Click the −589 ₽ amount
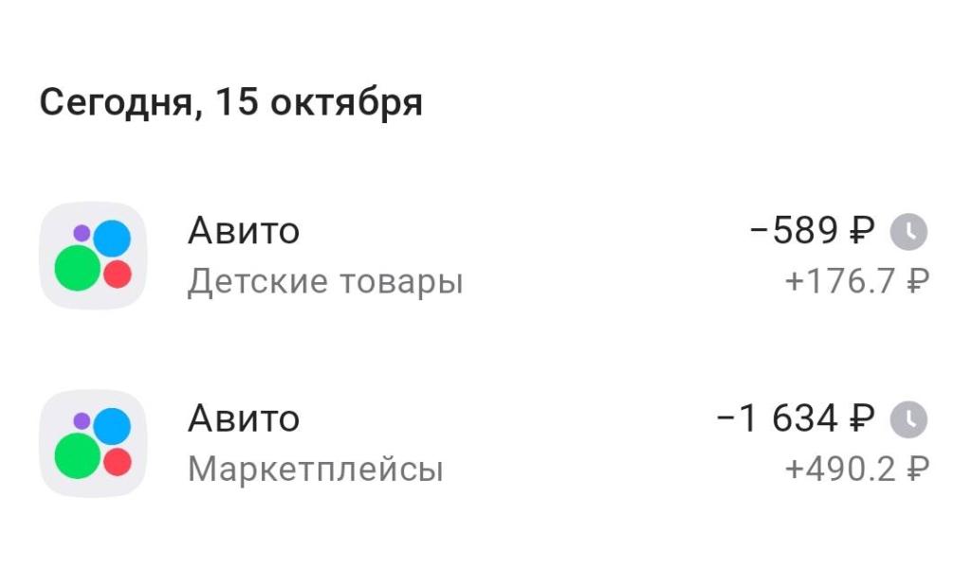Image resolution: width=970 pixels, height=568 pixels. click(811, 231)
